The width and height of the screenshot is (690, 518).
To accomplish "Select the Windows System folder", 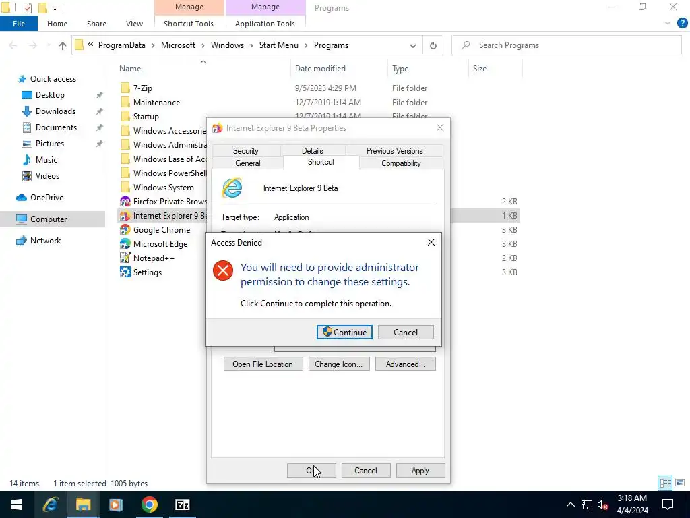I will [x=163, y=188].
